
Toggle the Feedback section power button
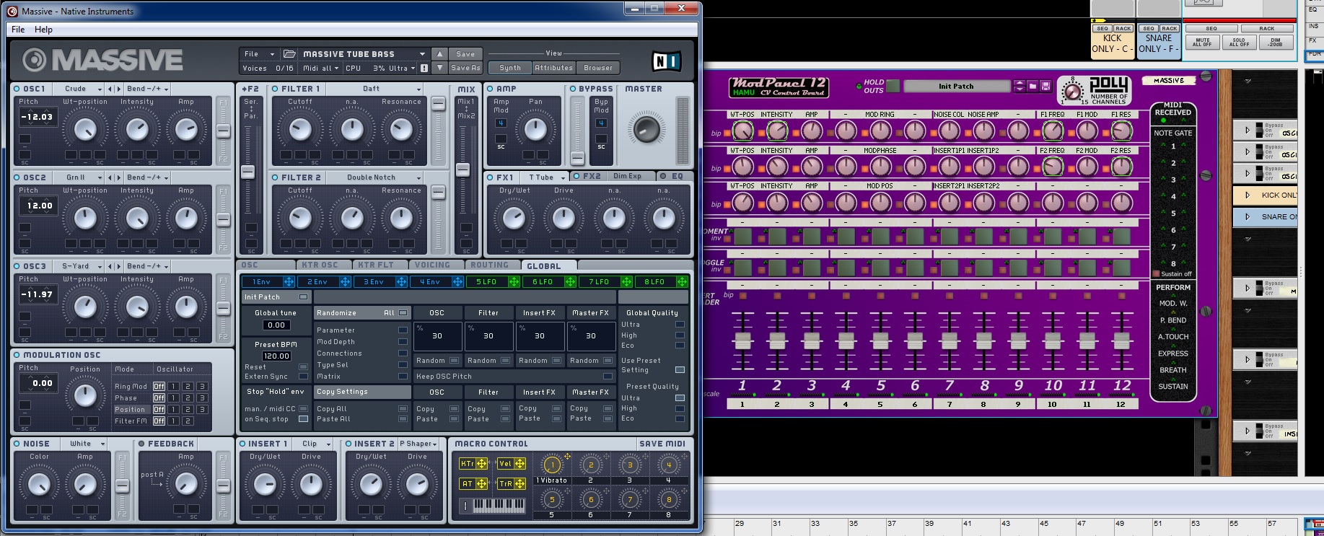click(x=141, y=444)
